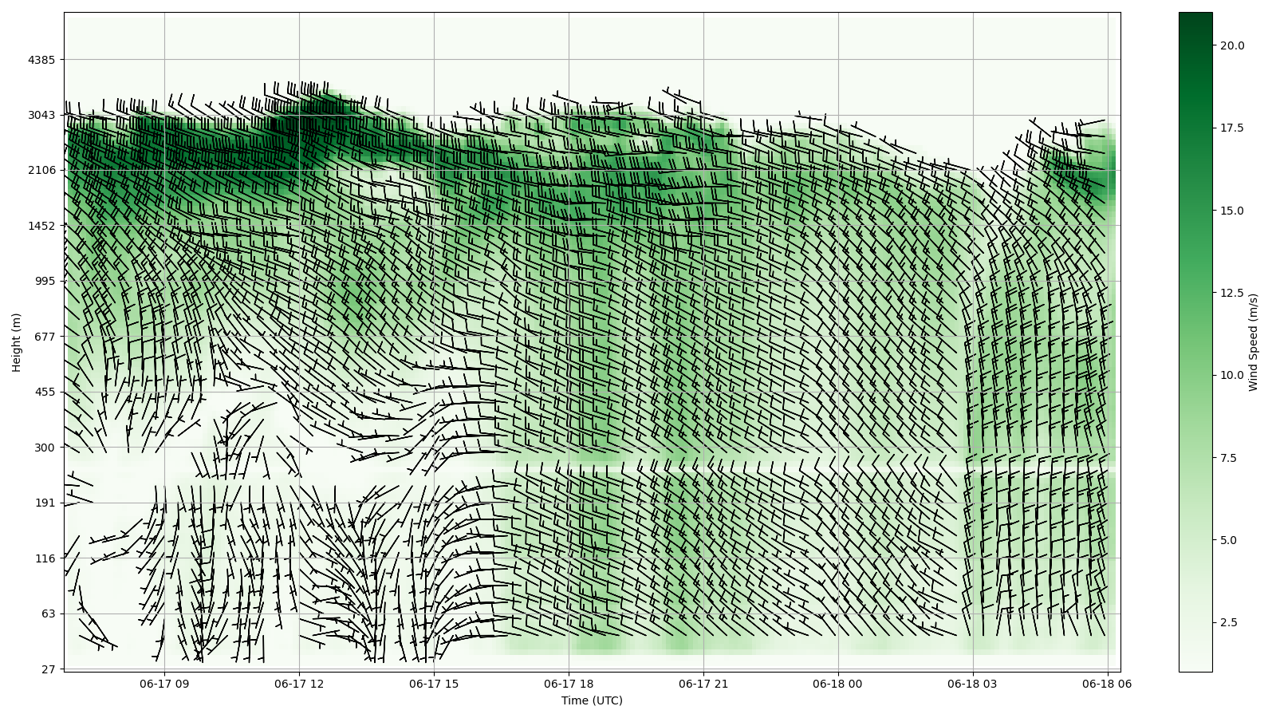Viewport: 1276px width, 718px height.
Task: Click the 20.0 colorbar tick label
Action: click(x=1232, y=45)
